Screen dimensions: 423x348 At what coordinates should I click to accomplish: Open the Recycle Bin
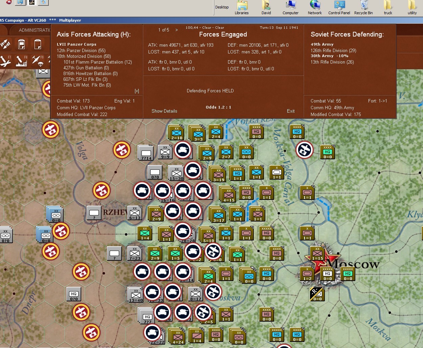click(363, 7)
